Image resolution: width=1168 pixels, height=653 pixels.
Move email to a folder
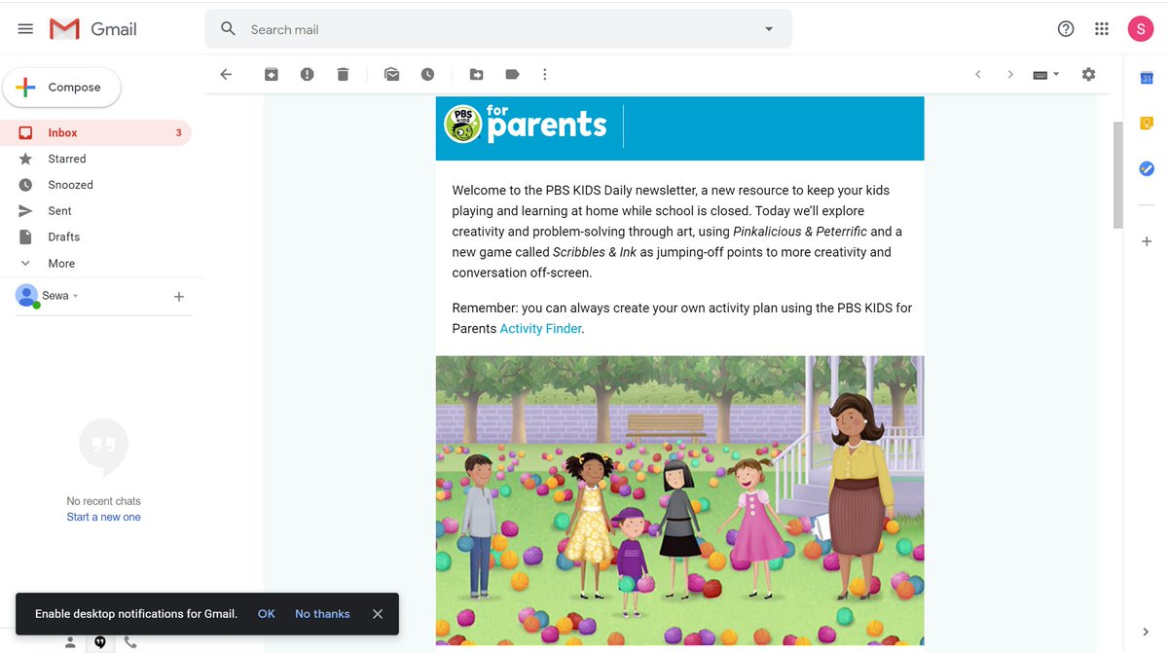coord(477,74)
